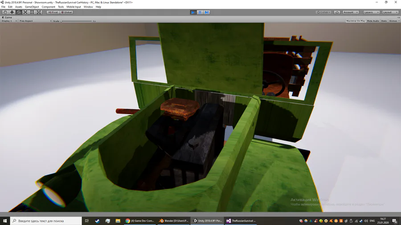Open the Component menu
Image resolution: width=401 pixels, height=225 pixels.
48,7
